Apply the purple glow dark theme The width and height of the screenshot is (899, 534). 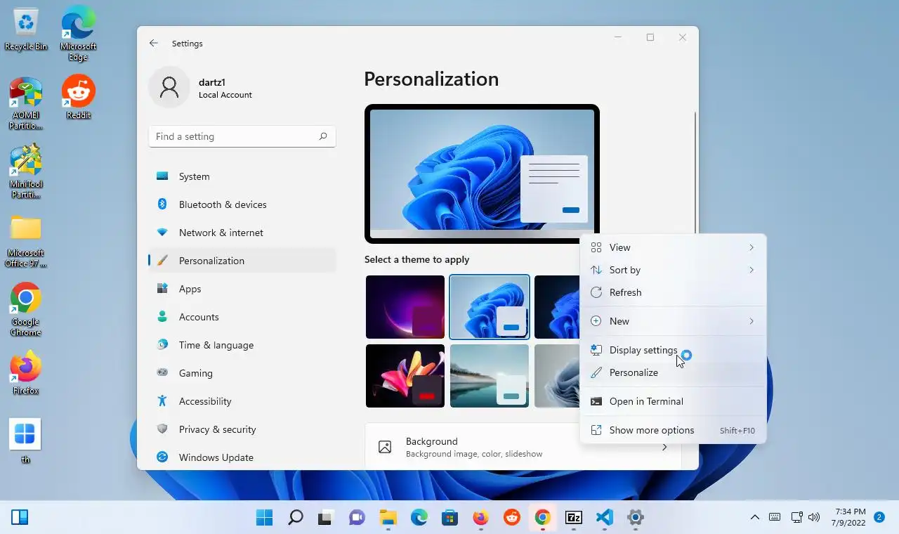pos(405,307)
